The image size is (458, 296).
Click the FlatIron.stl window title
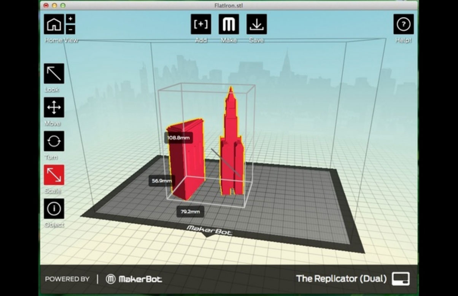click(229, 5)
